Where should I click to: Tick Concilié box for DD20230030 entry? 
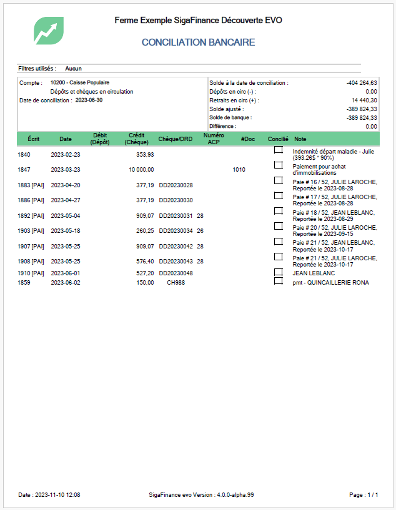[278, 196]
